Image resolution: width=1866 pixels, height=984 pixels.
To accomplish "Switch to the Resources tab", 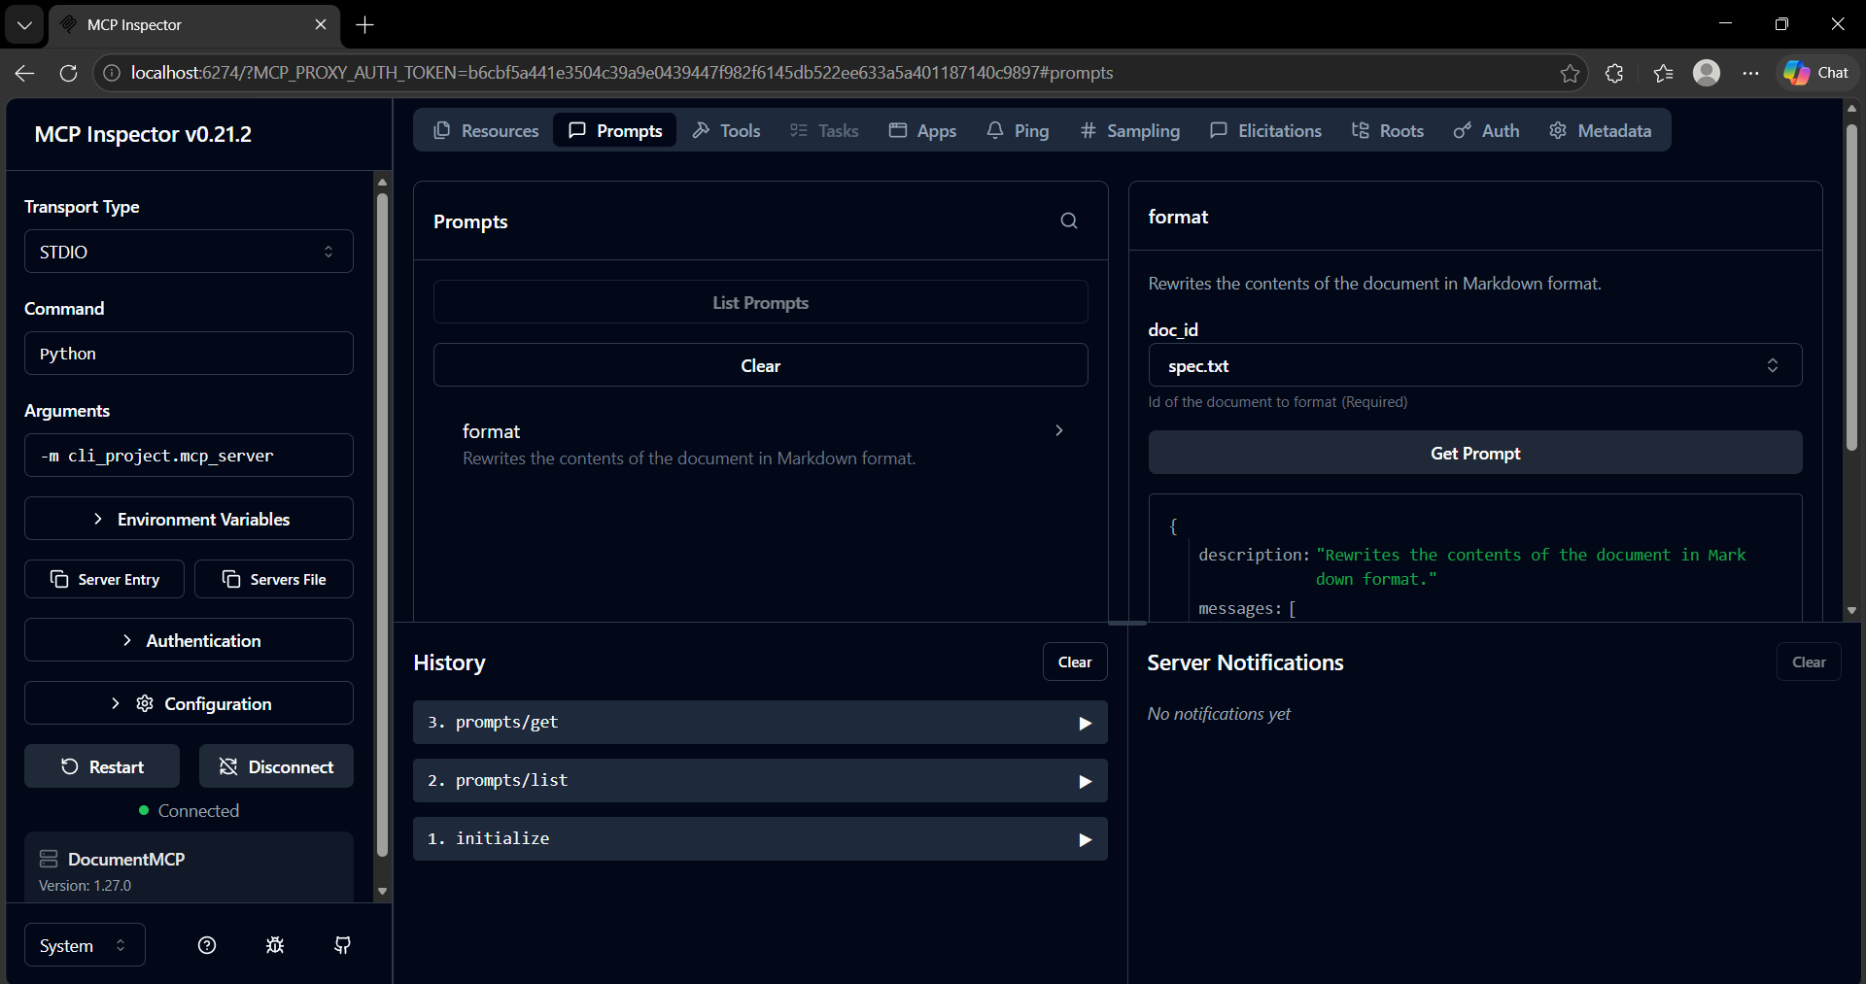I will (x=485, y=130).
